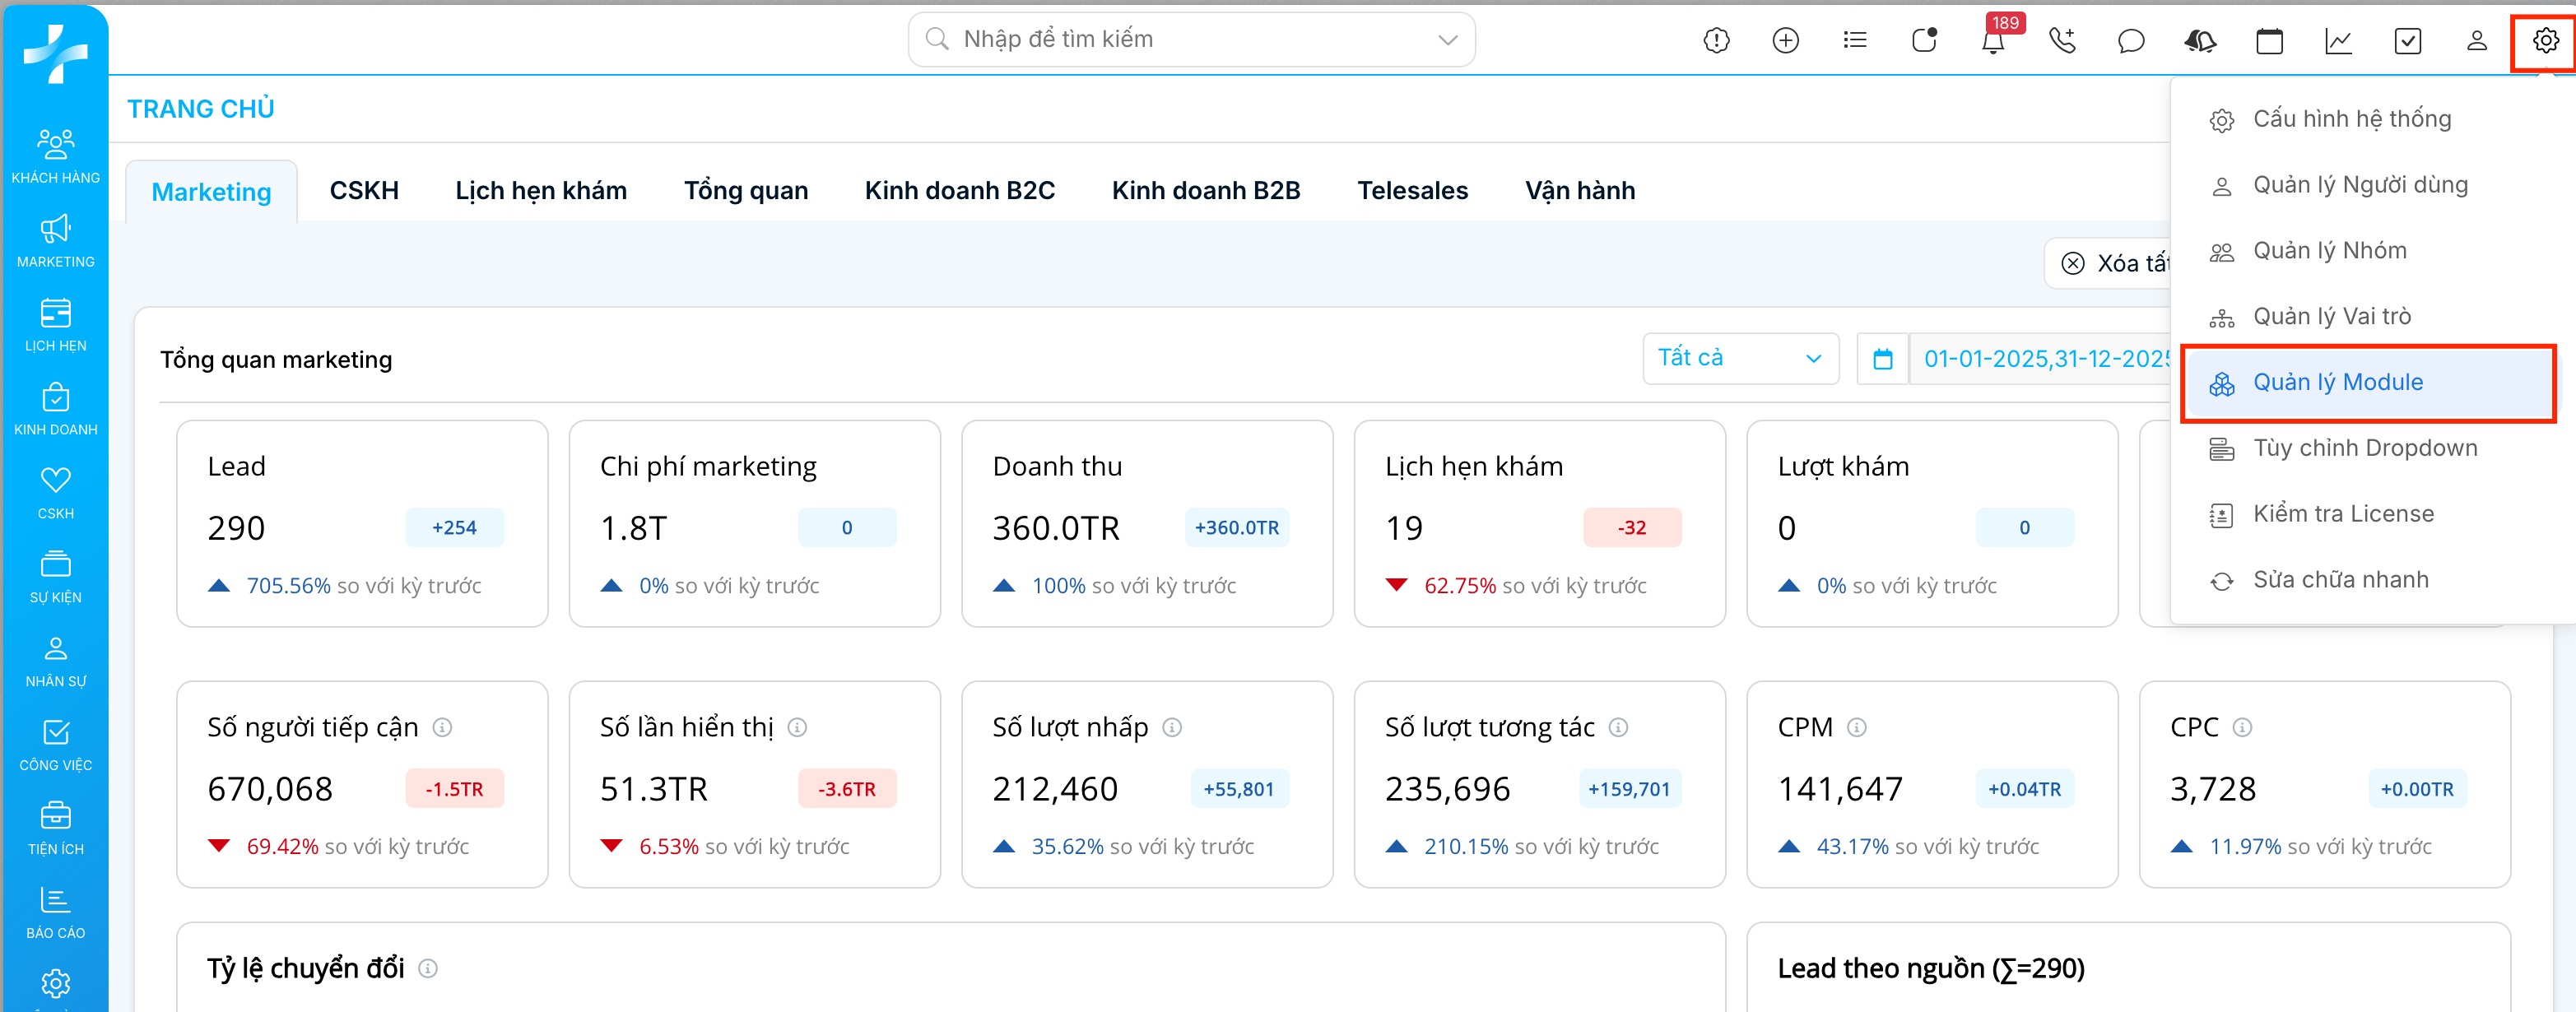The image size is (2576, 1012).
Task: Open the date range picker 01-01-2025
Action: (2040, 358)
